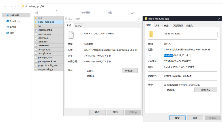
Task: Open Customize tab in node_modules properties
Action: pos(189,26)
